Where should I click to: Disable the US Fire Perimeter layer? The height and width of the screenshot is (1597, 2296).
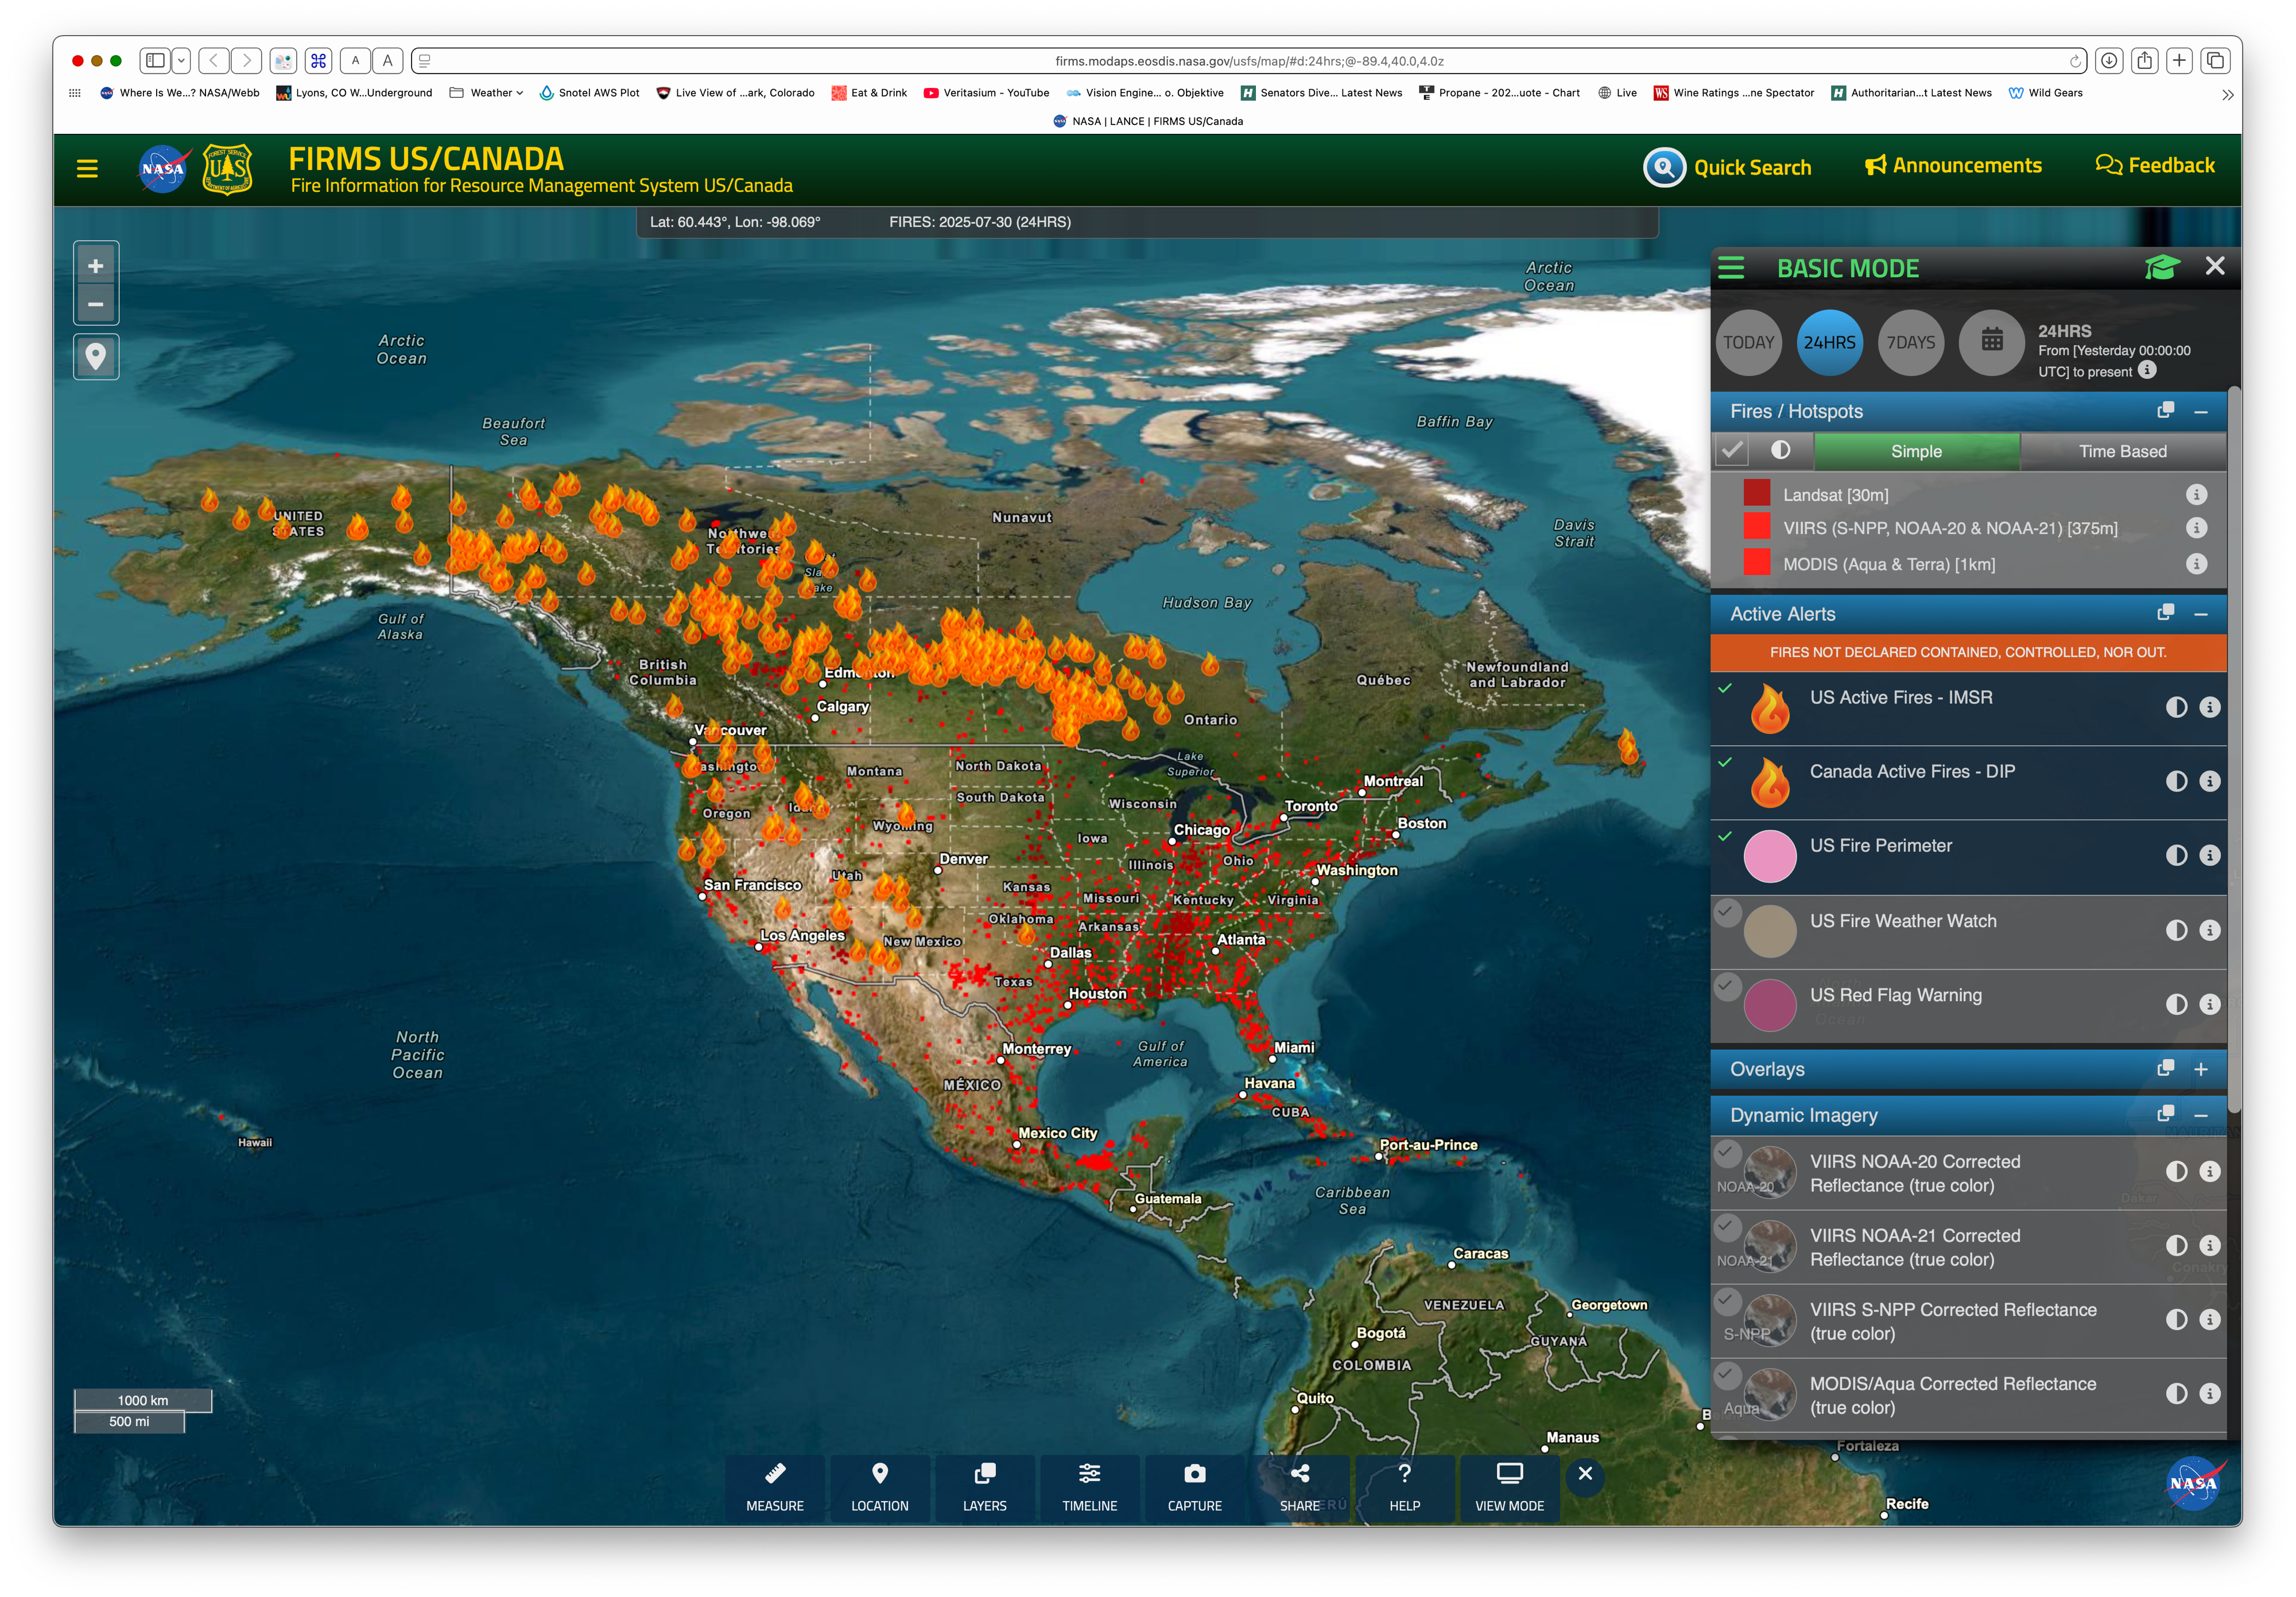click(1725, 837)
